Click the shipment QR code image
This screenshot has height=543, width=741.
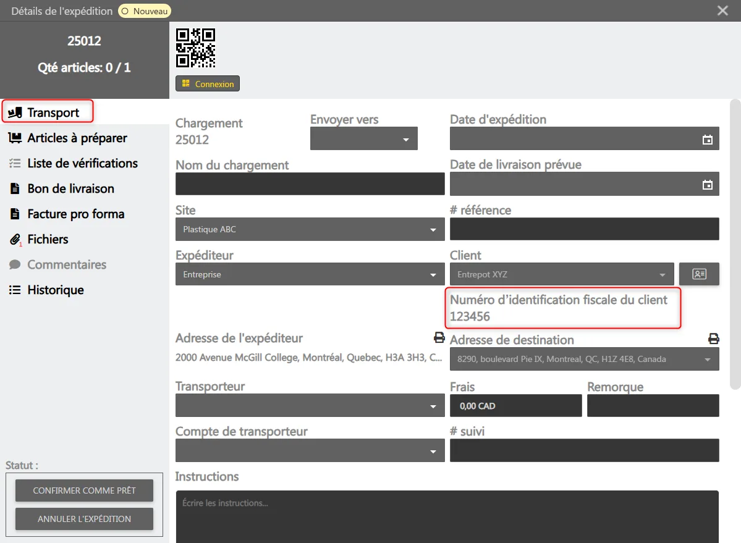pyautogui.click(x=195, y=48)
